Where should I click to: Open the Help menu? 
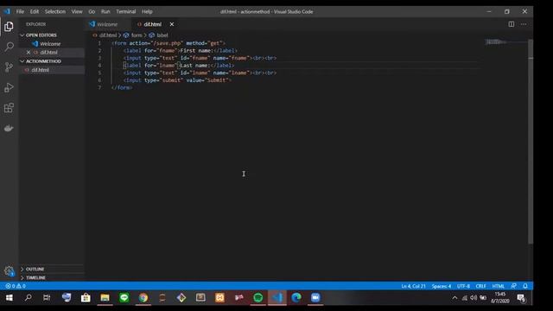pyautogui.click(x=147, y=11)
